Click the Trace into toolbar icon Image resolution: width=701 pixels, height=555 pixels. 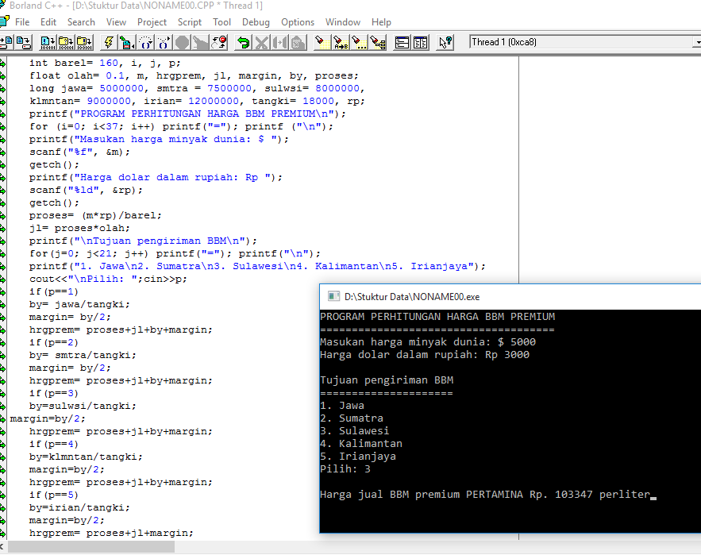[x=164, y=43]
